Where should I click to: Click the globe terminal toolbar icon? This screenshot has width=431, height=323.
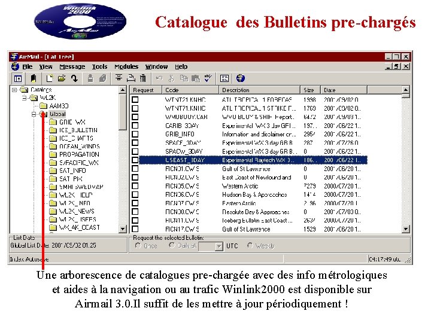241,78
